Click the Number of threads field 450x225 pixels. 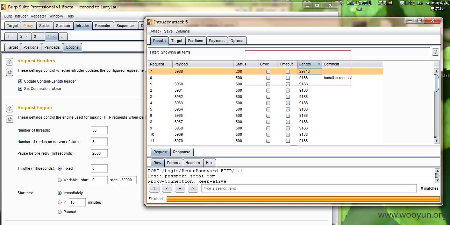(99, 130)
